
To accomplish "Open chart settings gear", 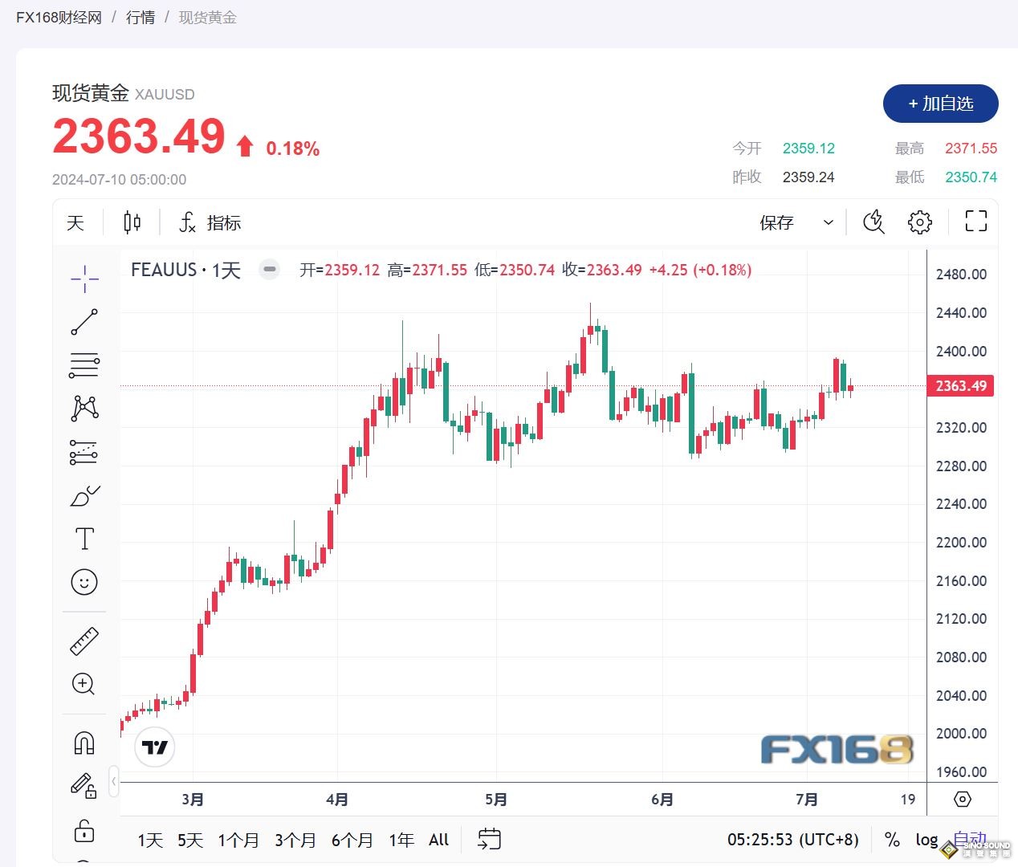I will (920, 222).
